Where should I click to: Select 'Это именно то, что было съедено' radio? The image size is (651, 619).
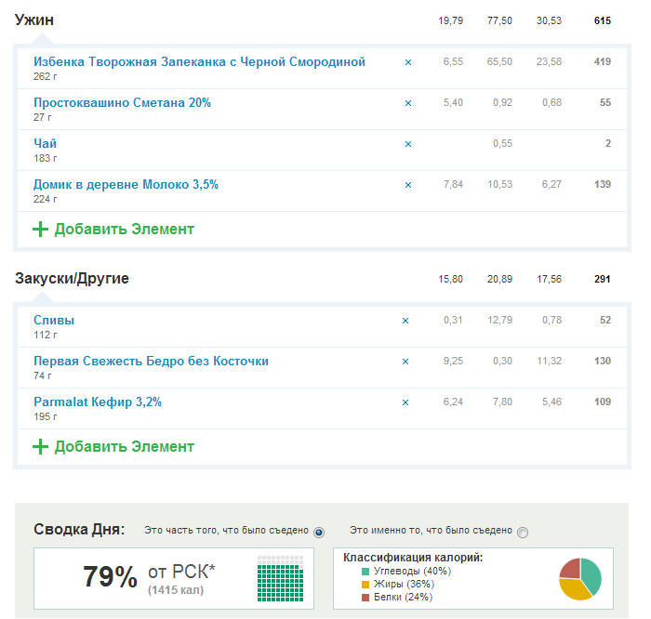523,533
